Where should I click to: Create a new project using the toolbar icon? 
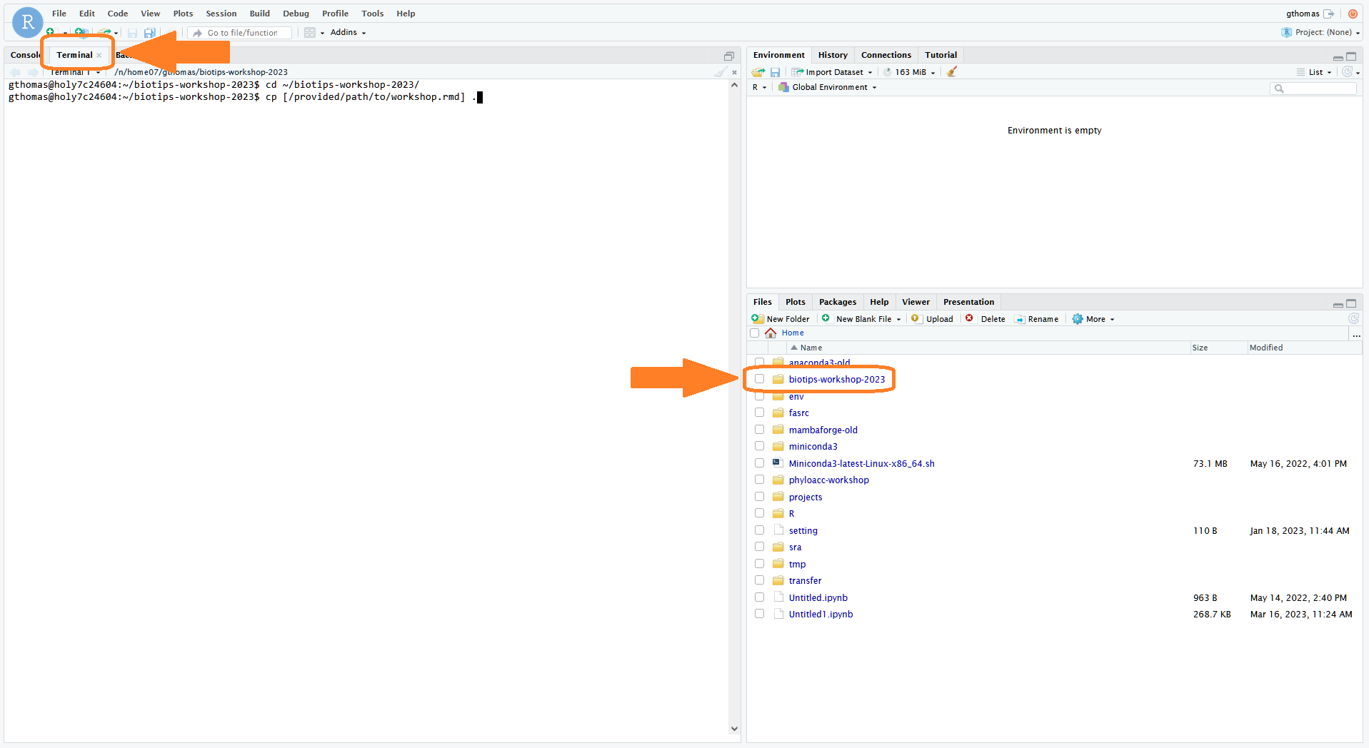81,32
